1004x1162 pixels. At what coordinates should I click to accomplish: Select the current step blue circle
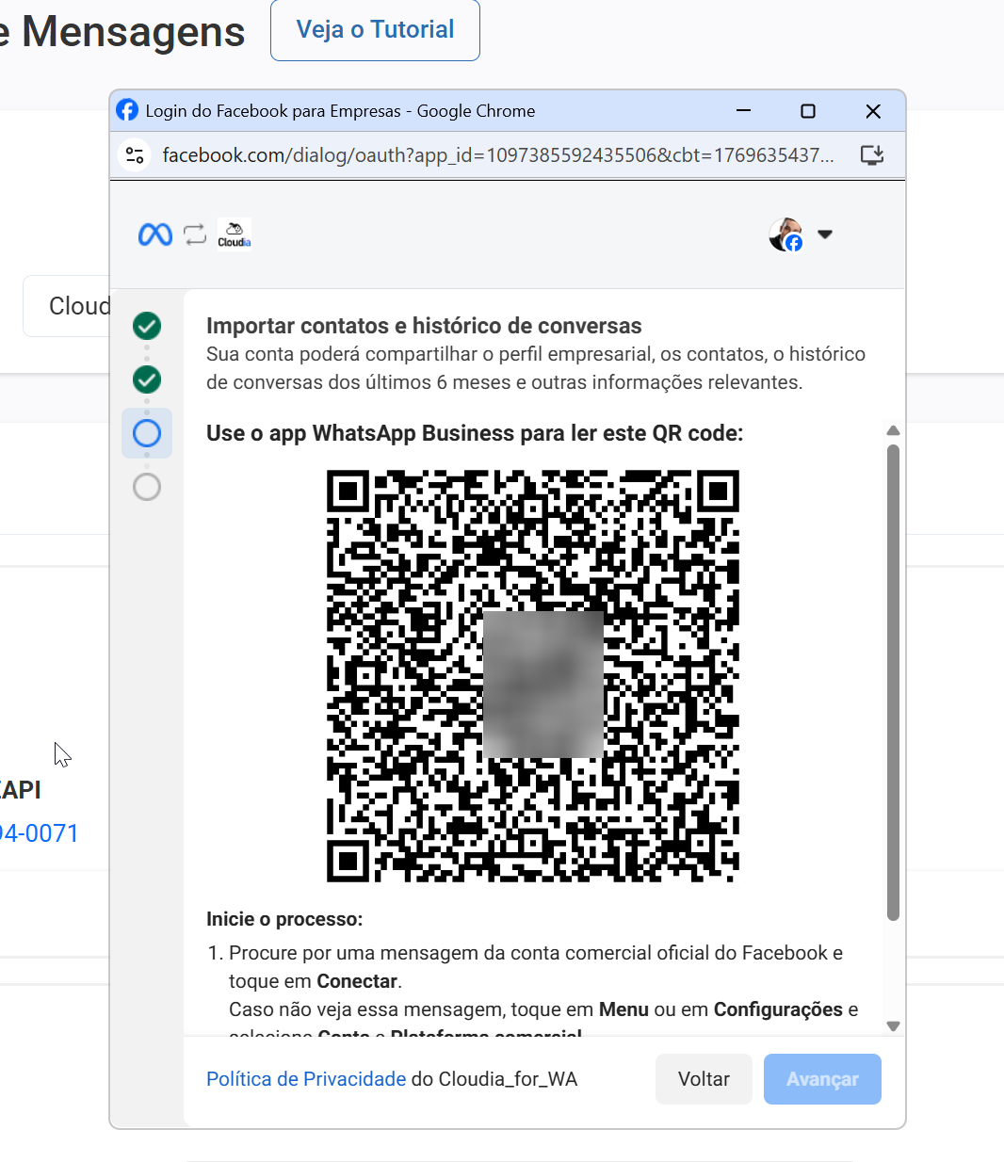[147, 433]
